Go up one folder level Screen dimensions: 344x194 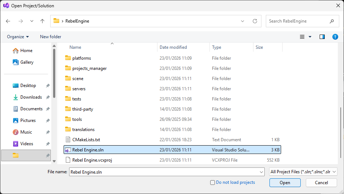[42, 21]
